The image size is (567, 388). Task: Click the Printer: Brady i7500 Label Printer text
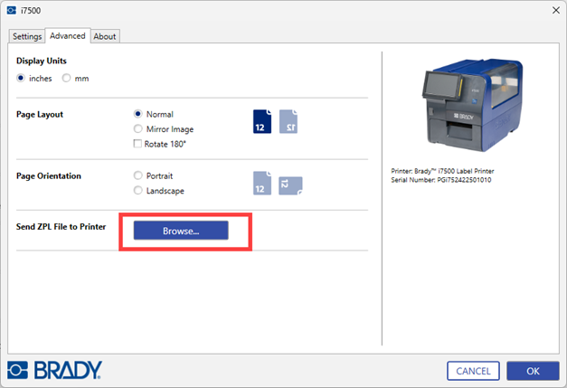442,171
